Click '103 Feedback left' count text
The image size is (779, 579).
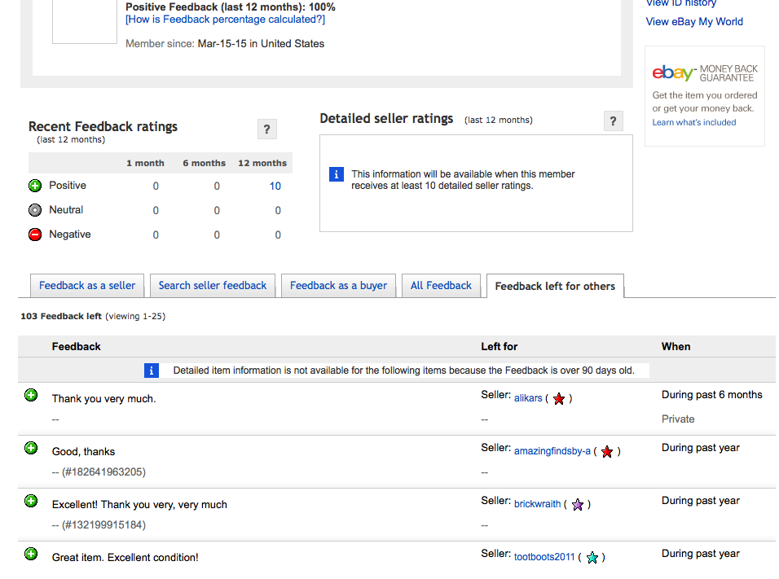pyautogui.click(x=61, y=316)
